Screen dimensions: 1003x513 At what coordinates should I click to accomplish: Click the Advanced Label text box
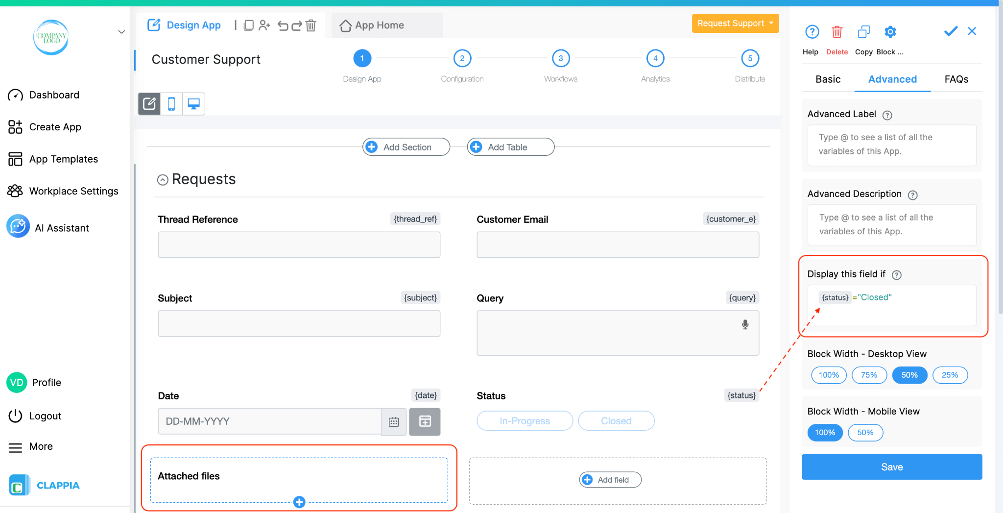(x=892, y=145)
